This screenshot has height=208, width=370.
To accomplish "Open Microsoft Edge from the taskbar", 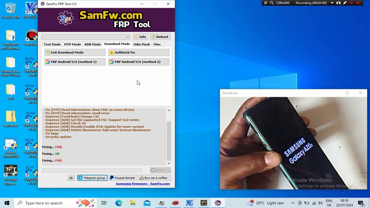I will tap(119, 203).
